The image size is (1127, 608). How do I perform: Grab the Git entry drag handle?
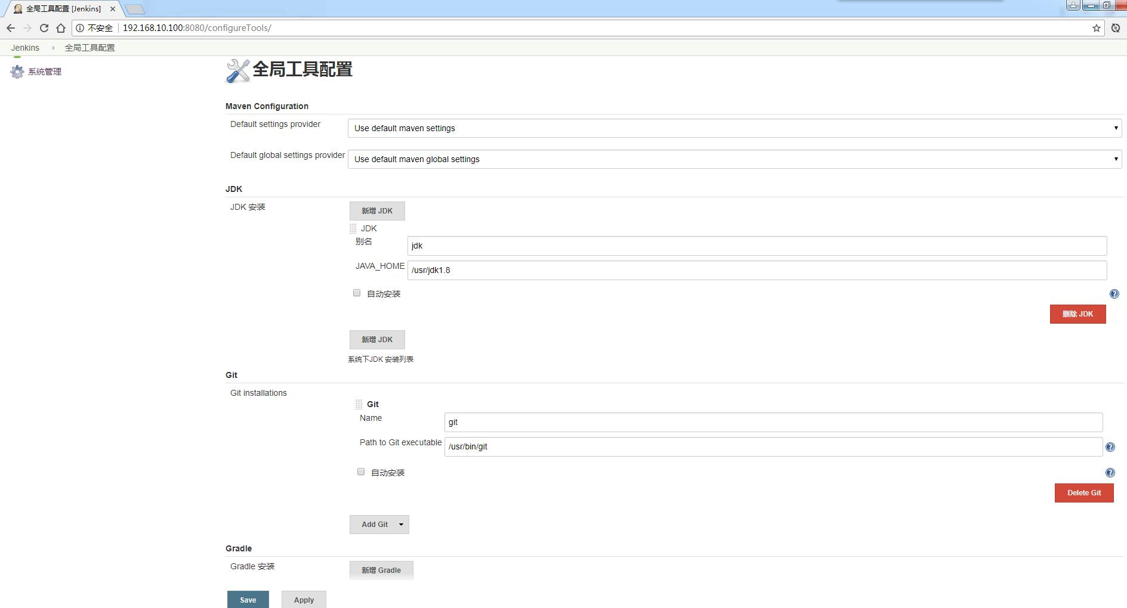click(359, 404)
